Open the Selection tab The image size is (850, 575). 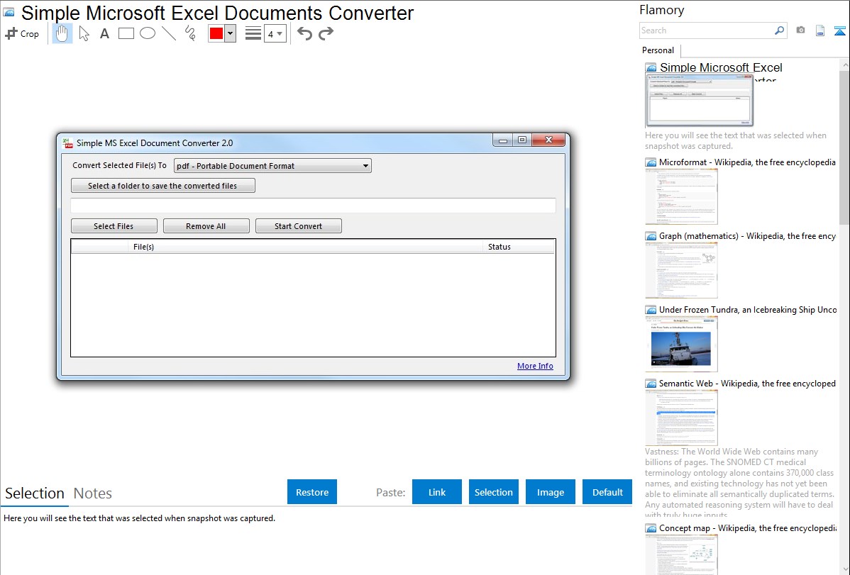pos(35,493)
